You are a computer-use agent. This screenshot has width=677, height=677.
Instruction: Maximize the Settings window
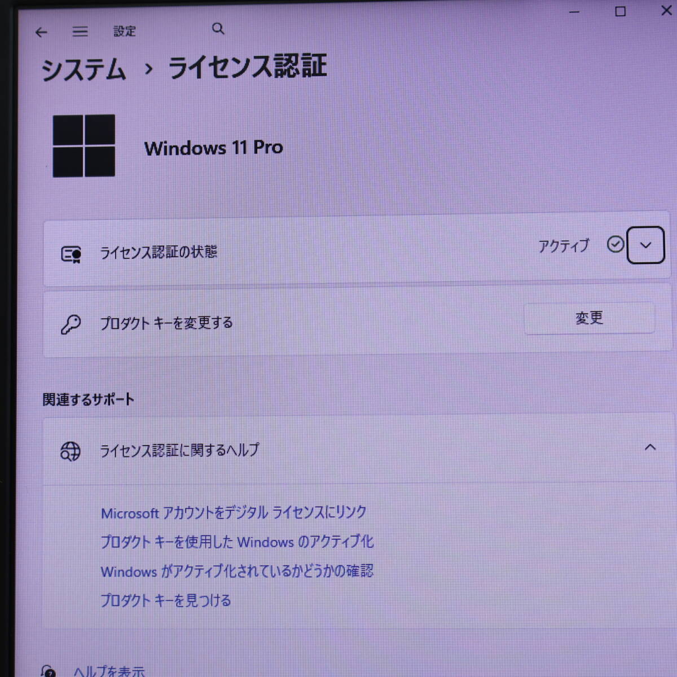coord(620,12)
